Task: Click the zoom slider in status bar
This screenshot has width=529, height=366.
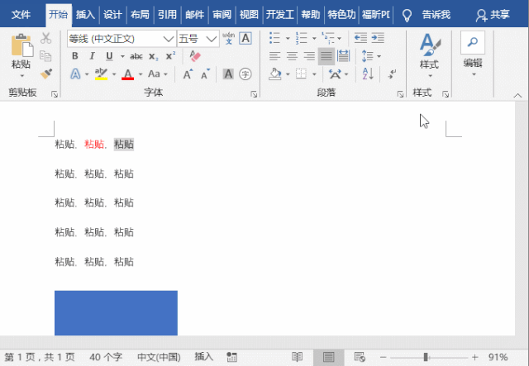Action: (x=426, y=357)
